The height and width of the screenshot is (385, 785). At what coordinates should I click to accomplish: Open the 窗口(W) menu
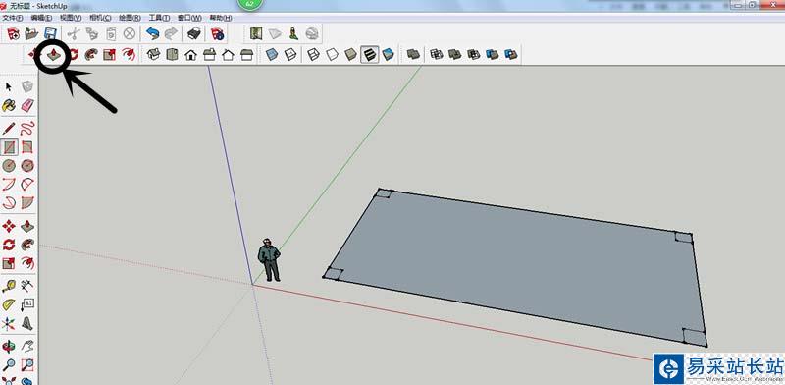[x=189, y=18]
